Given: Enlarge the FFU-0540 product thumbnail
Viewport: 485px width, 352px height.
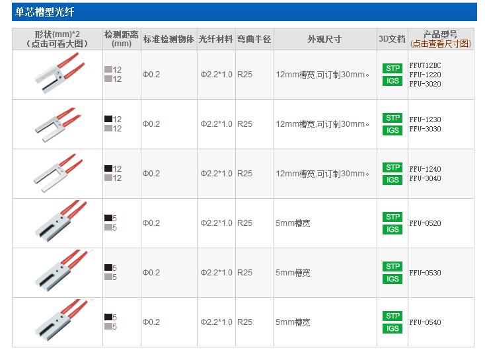Looking at the screenshot, I should coord(56,322).
